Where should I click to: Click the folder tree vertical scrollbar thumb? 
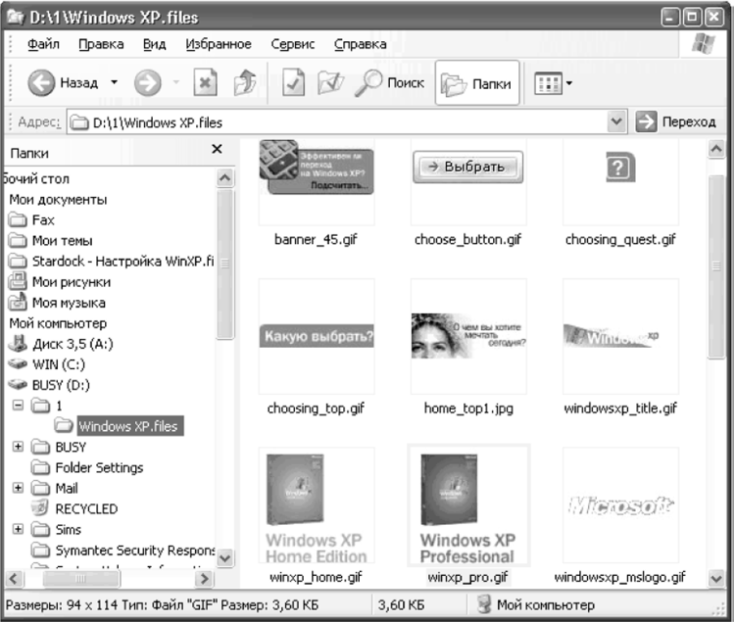[225, 263]
